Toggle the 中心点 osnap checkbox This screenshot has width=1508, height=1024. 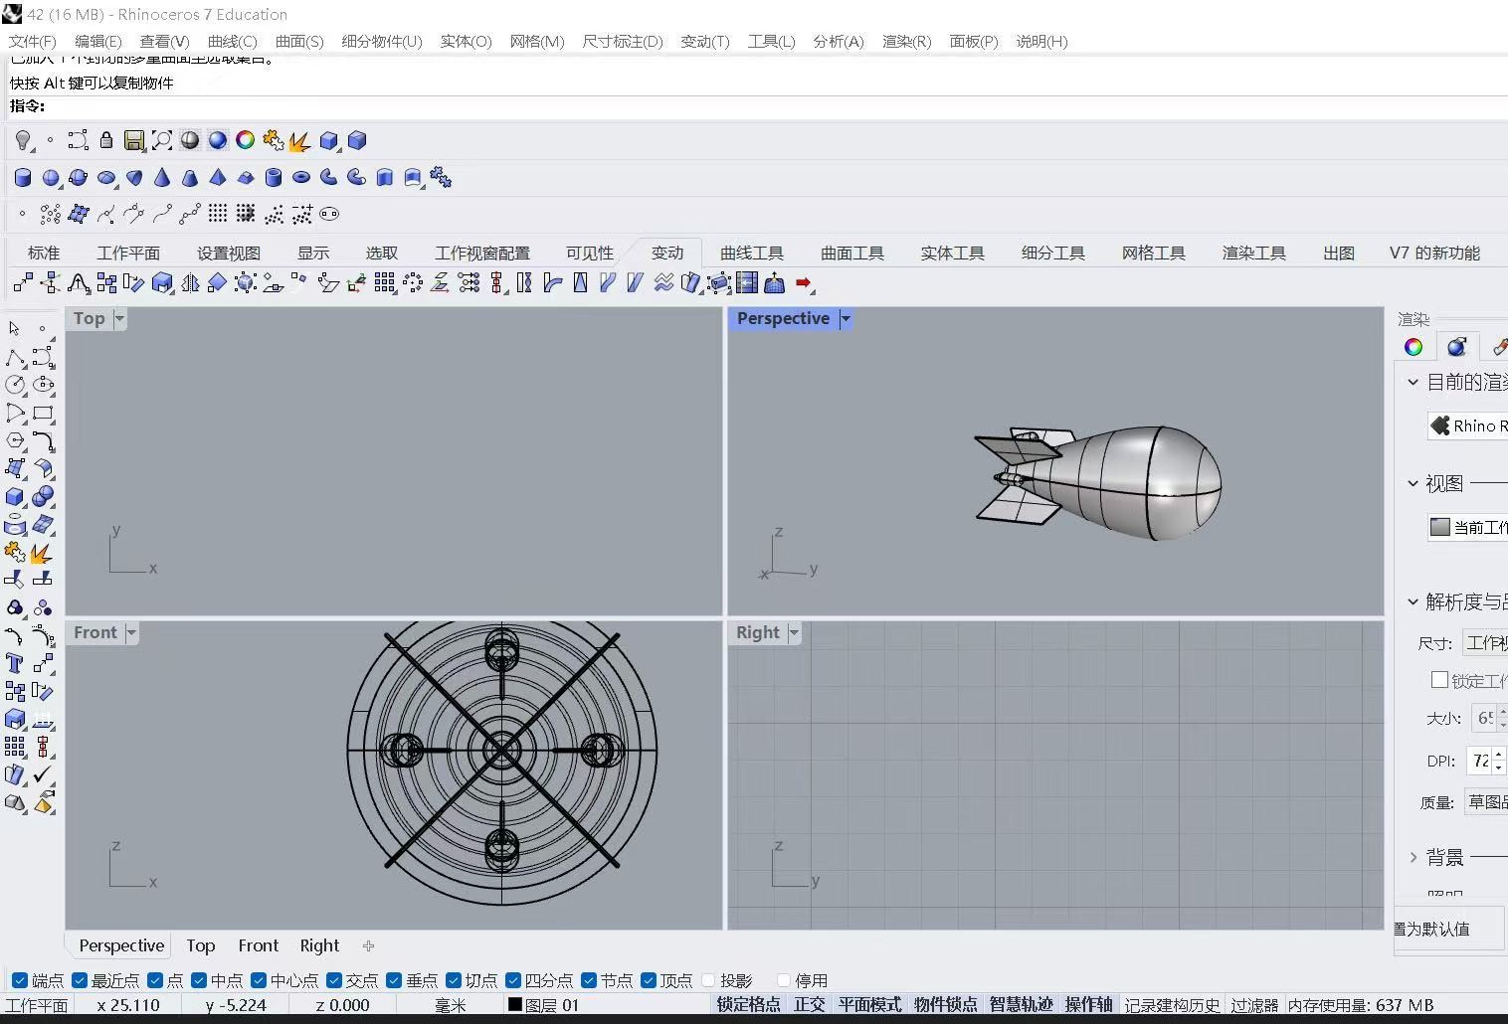[x=260, y=980]
